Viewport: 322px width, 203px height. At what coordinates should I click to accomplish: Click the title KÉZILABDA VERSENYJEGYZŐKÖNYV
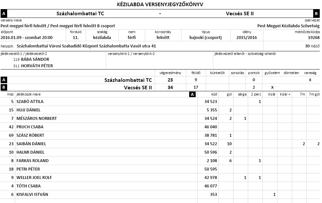[160, 5]
